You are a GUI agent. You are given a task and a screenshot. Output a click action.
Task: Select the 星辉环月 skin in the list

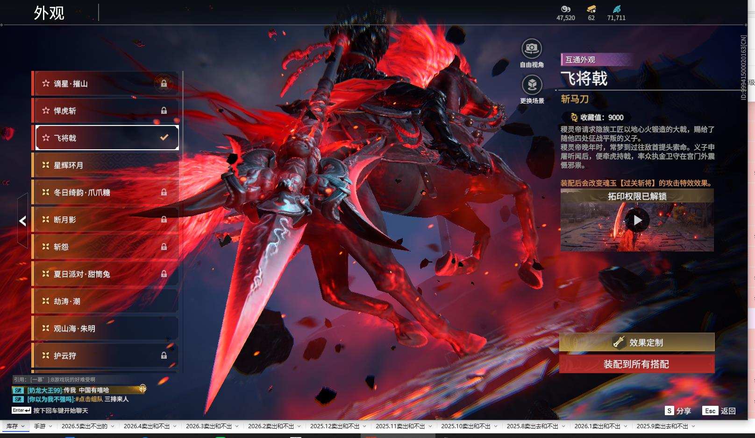pos(105,165)
